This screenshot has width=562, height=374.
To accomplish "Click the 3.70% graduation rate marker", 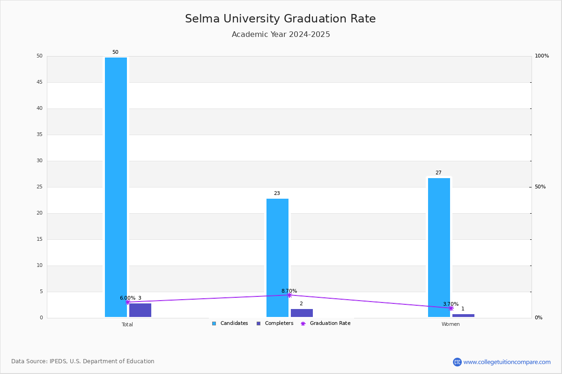I will coord(451,308).
